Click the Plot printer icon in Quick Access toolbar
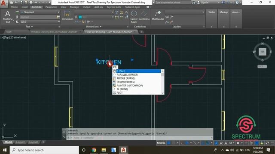 point(31,3)
